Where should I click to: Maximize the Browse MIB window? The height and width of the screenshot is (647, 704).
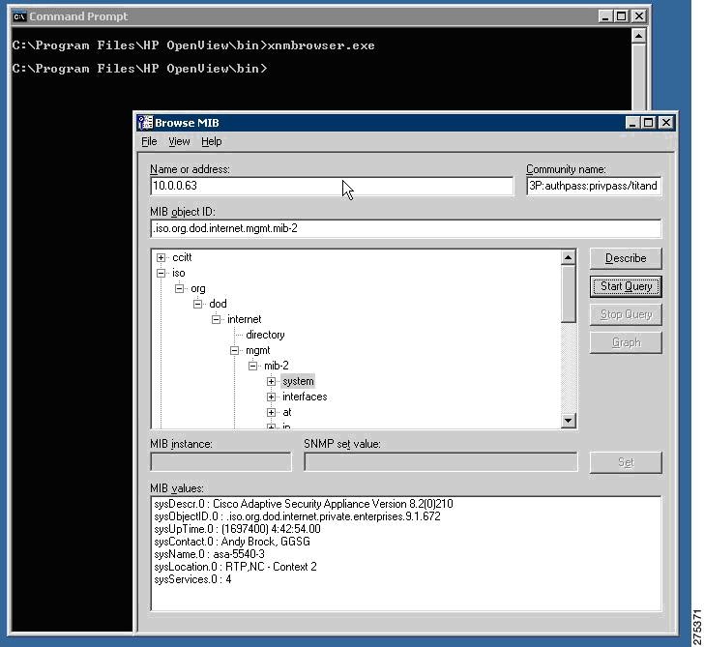point(648,123)
